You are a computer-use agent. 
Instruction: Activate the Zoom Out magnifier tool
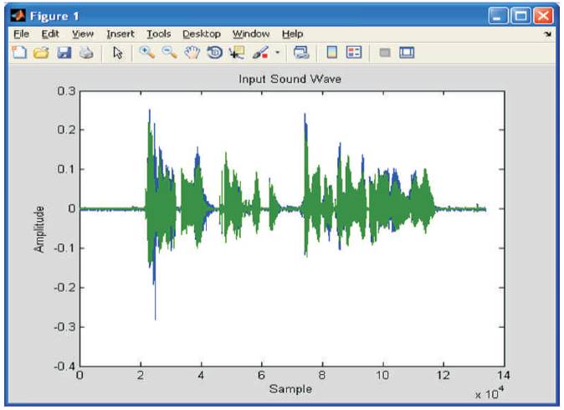pyautogui.click(x=169, y=53)
